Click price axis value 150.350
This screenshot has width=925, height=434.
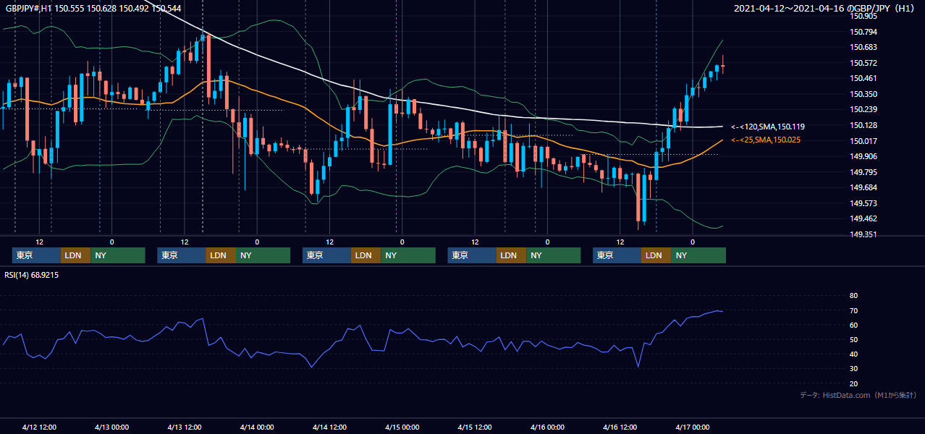tap(863, 94)
